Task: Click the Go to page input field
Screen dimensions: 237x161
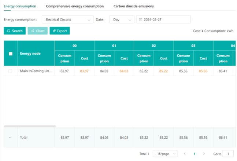Action: coord(228,154)
